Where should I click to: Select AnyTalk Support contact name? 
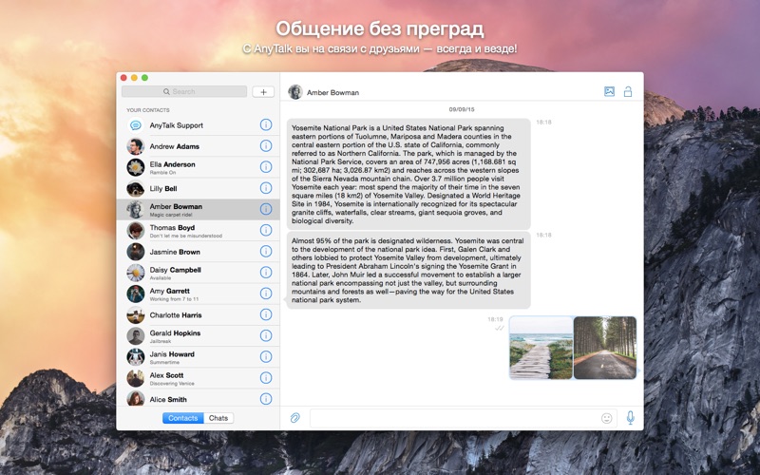tap(177, 125)
